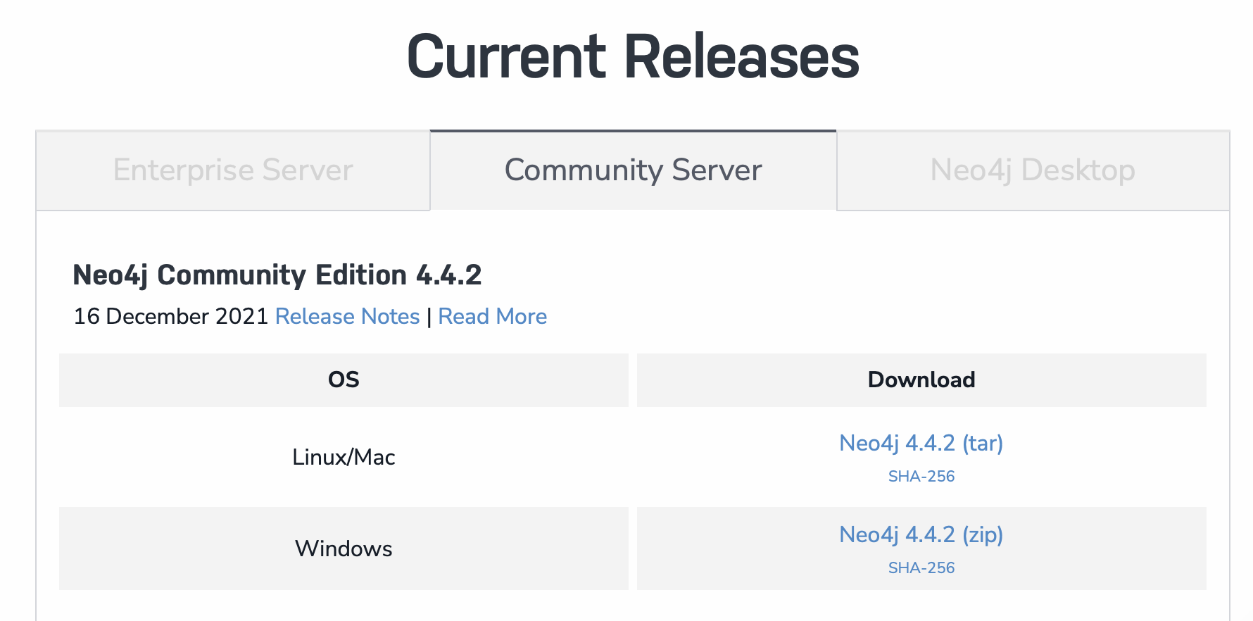Viewport: 1253px width, 621px height.
Task: Download Neo4j 4.4.2 (tar) for Linux/Mac
Action: pos(921,443)
